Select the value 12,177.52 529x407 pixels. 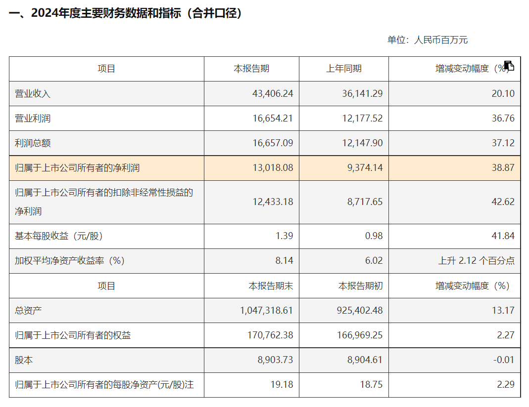pos(362,119)
